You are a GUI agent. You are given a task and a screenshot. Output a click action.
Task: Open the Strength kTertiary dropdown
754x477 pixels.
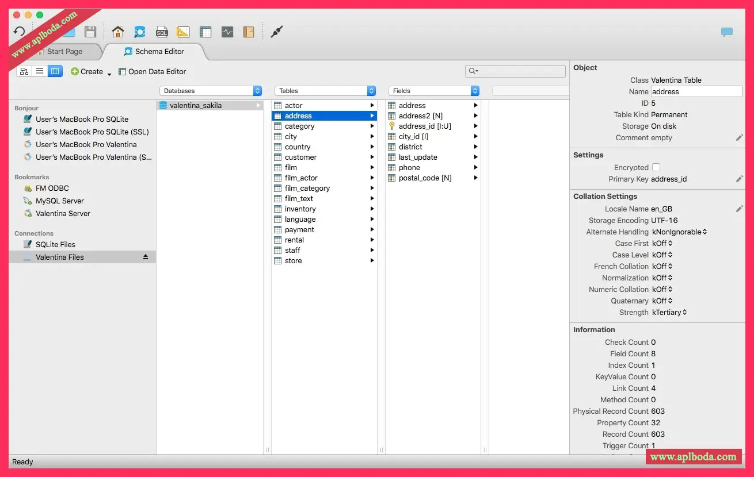669,312
